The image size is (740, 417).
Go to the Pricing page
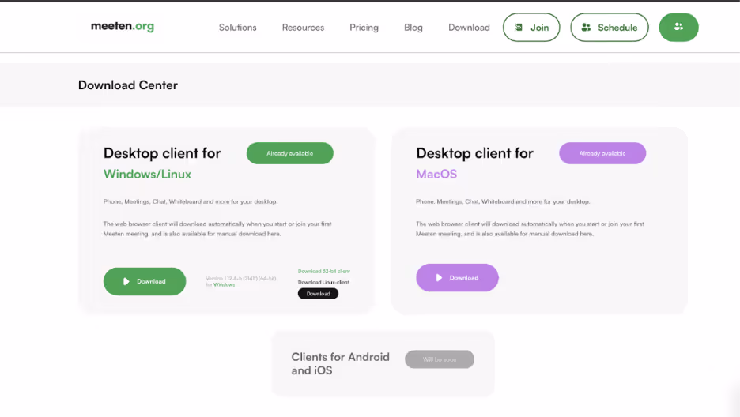point(364,28)
